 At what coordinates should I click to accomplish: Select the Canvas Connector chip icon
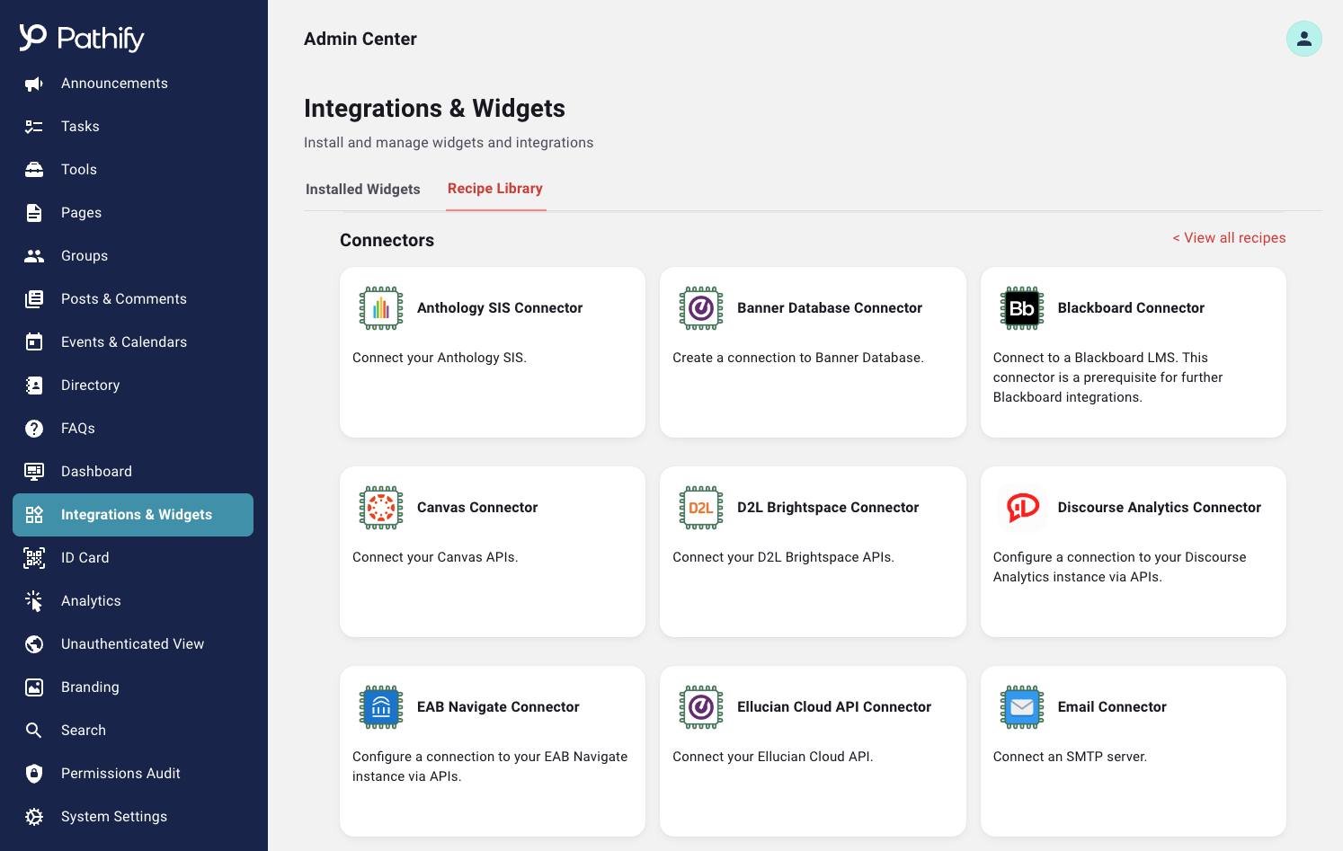coord(381,508)
